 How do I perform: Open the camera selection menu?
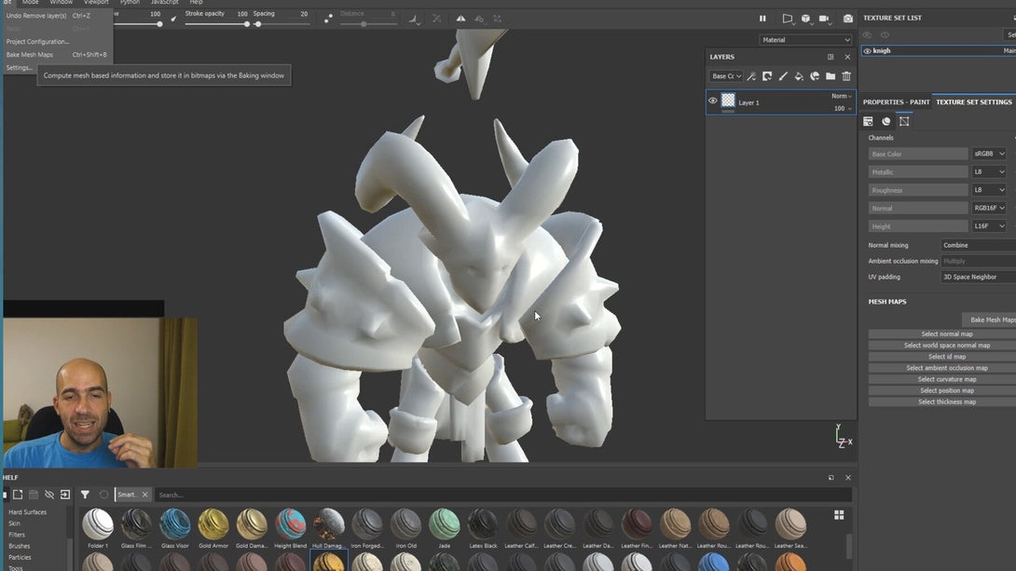pos(824,19)
